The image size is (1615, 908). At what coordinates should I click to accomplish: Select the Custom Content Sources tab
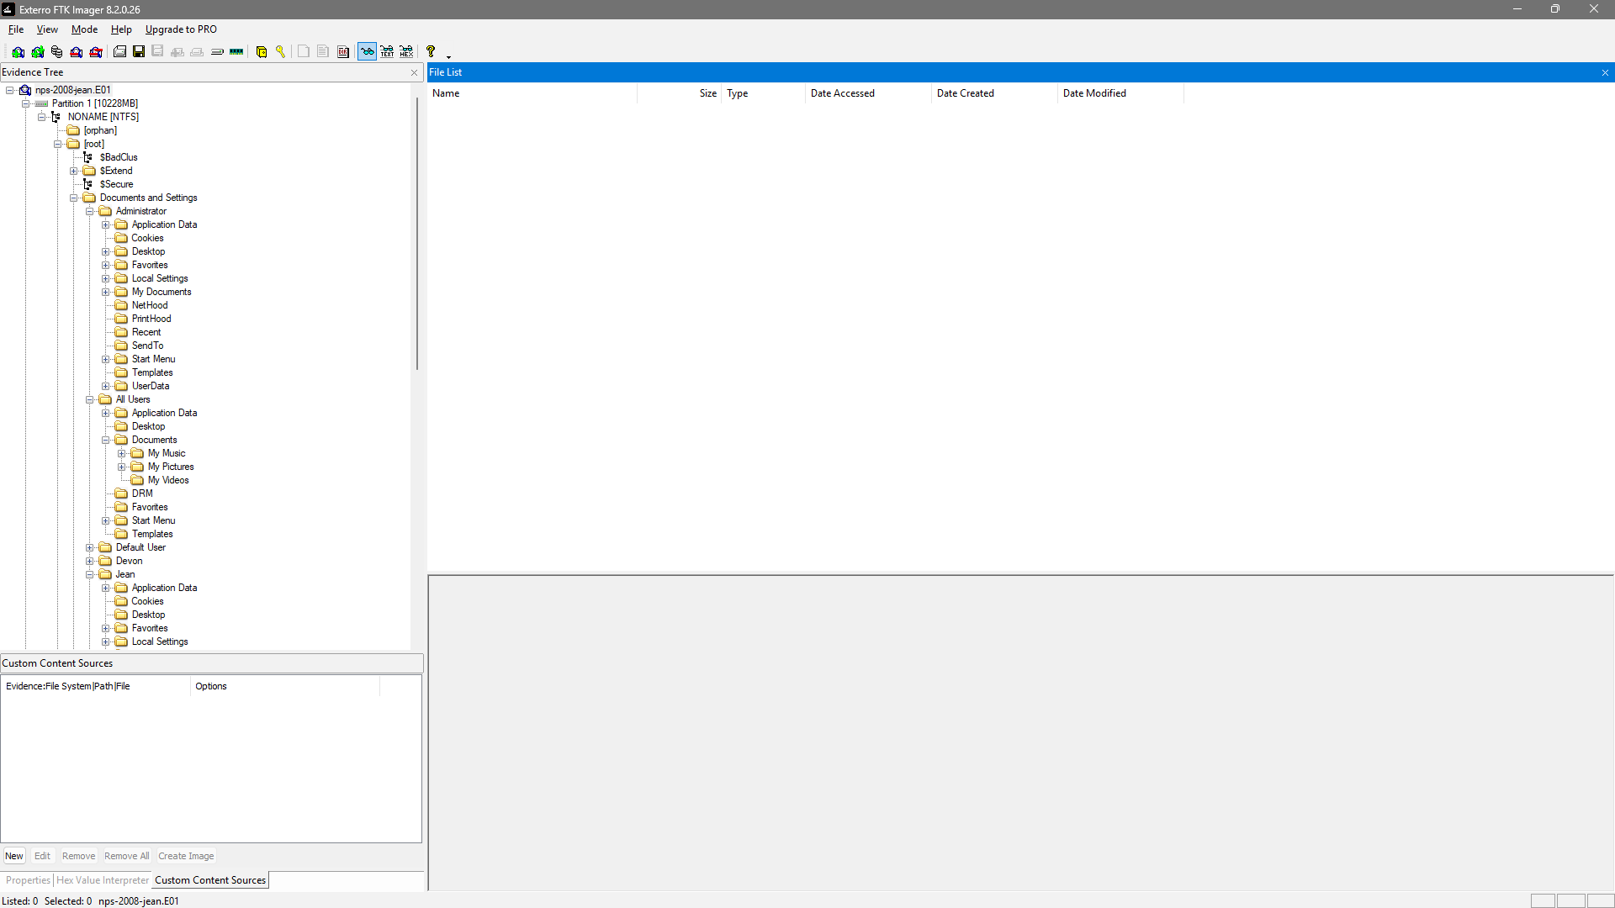pos(210,880)
